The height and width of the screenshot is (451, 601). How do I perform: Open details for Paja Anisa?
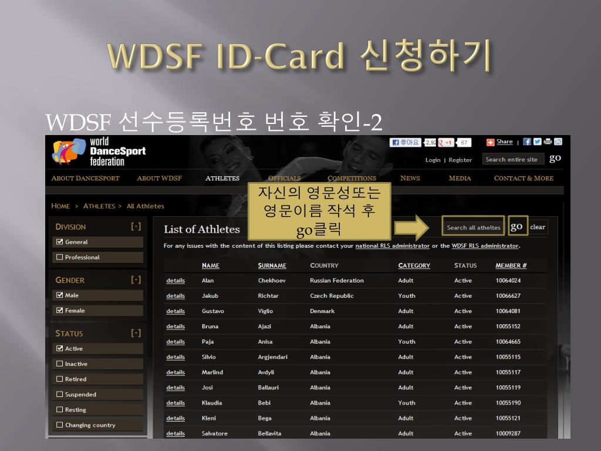coord(175,342)
